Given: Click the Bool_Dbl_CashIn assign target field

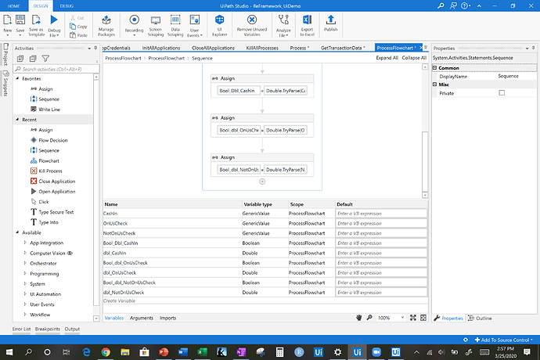Looking at the screenshot, I should pyautogui.click(x=239, y=91).
